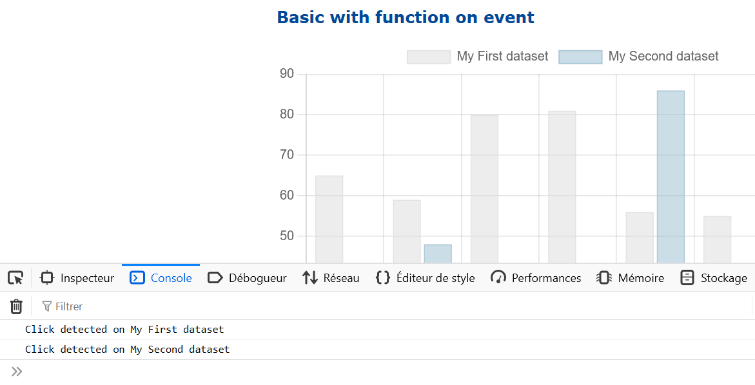
Task: Open the Stockage tab
Action: click(x=714, y=278)
